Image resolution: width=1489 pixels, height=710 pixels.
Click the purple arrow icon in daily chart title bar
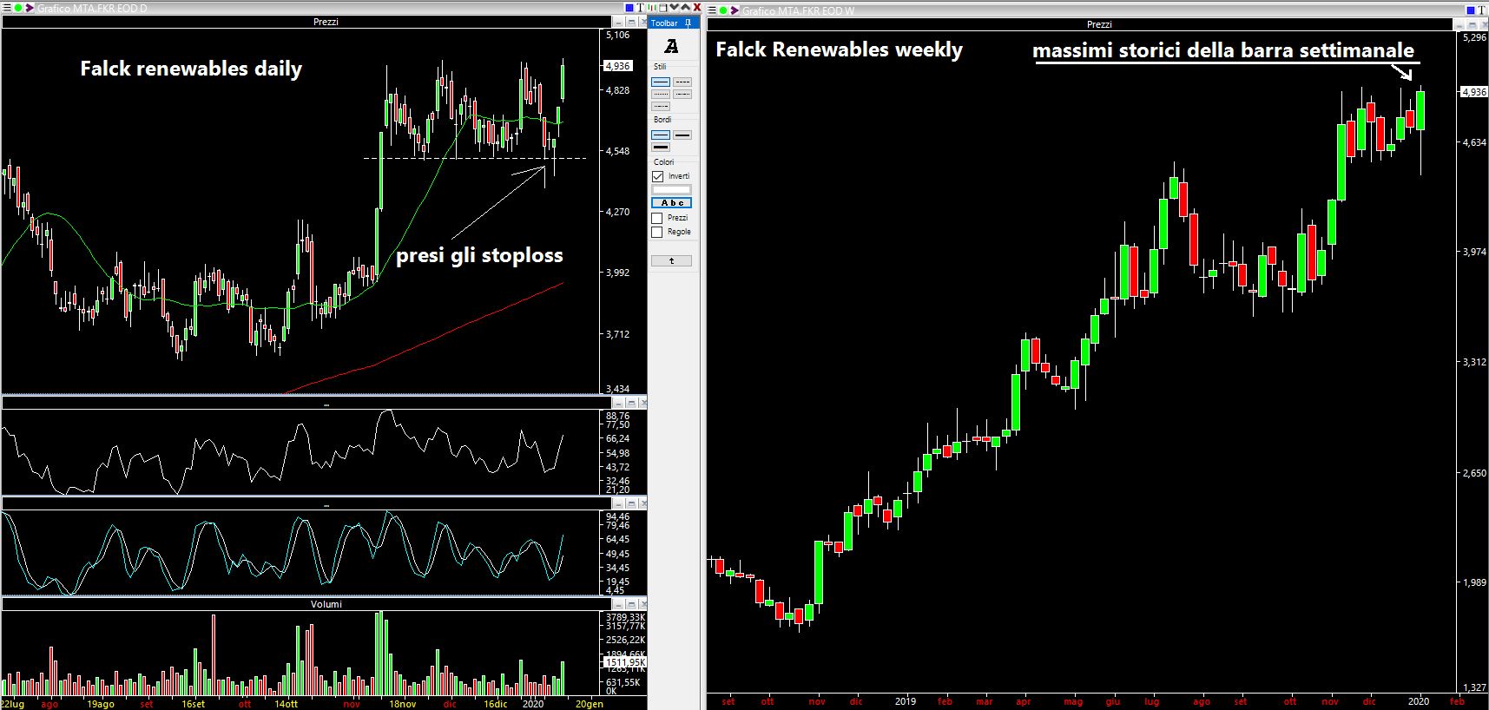tap(30, 9)
